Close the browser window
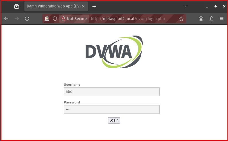 224,6
